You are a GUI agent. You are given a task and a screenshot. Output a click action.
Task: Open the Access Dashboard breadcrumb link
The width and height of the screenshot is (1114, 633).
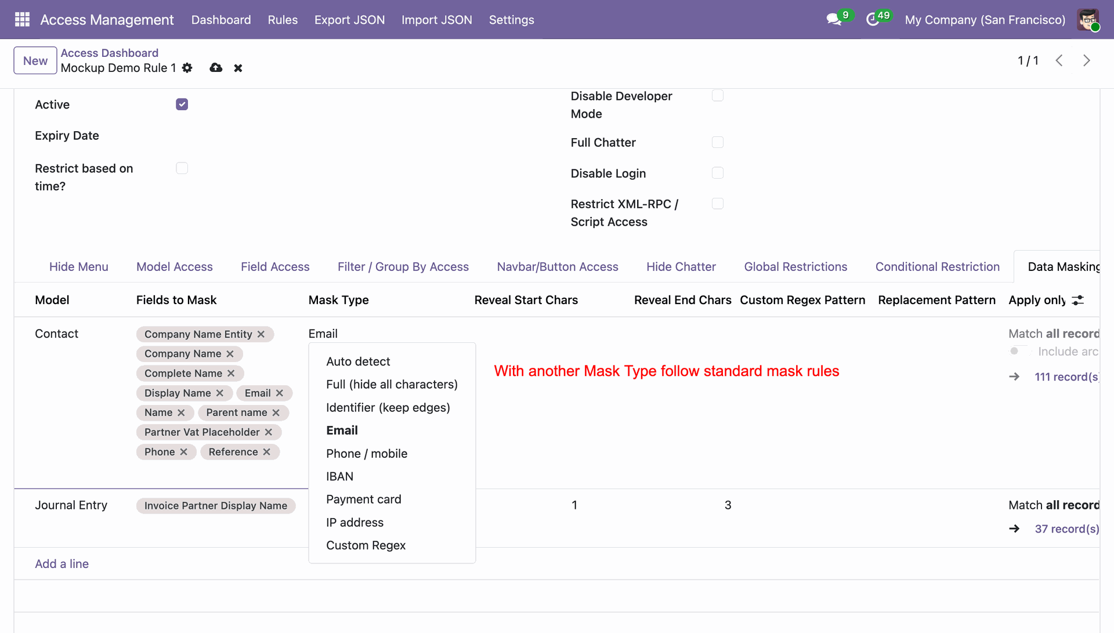(x=109, y=53)
